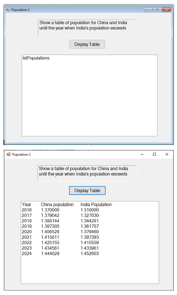Select the 2024 row in the table
177x295 pixels.
pyautogui.click(x=90, y=254)
